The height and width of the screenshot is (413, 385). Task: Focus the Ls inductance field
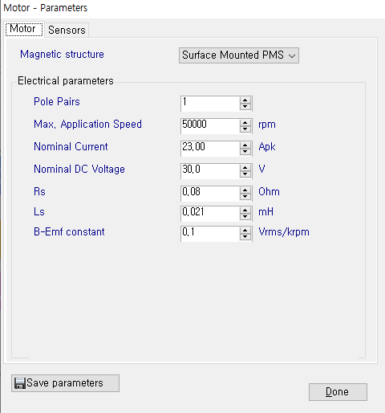[210, 214]
